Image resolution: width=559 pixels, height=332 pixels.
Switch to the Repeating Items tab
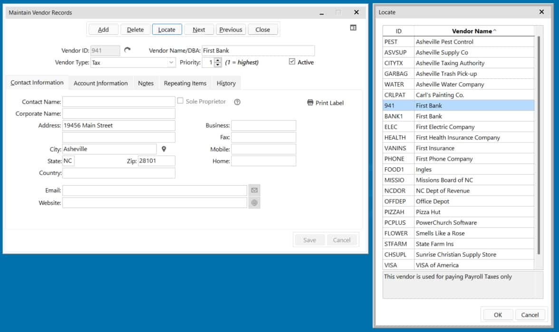coord(185,84)
